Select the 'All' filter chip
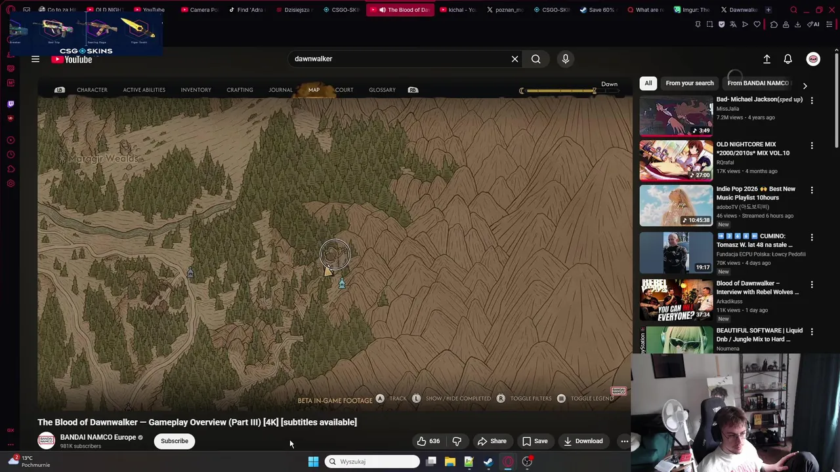 point(648,83)
